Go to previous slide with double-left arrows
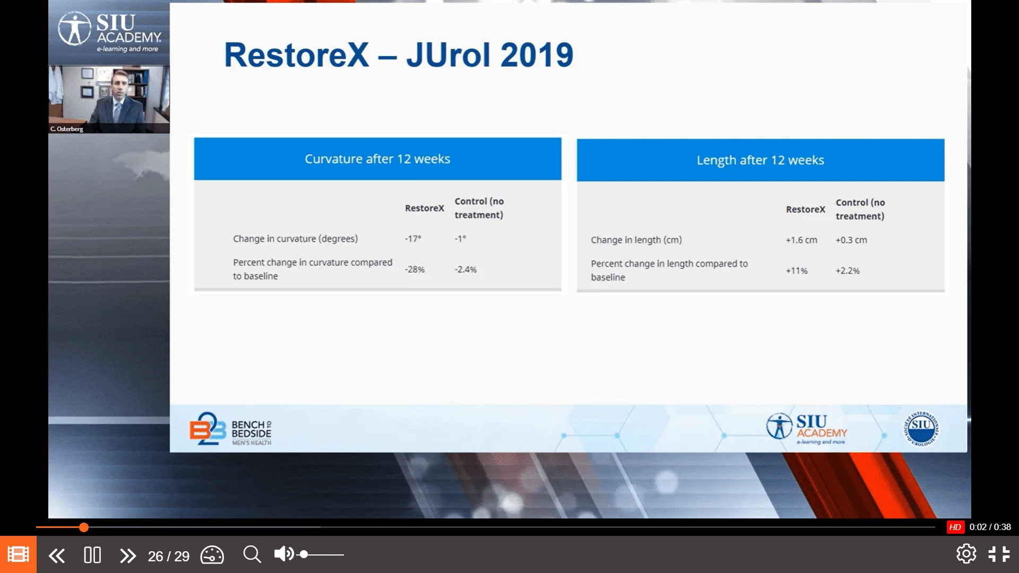 [57, 555]
